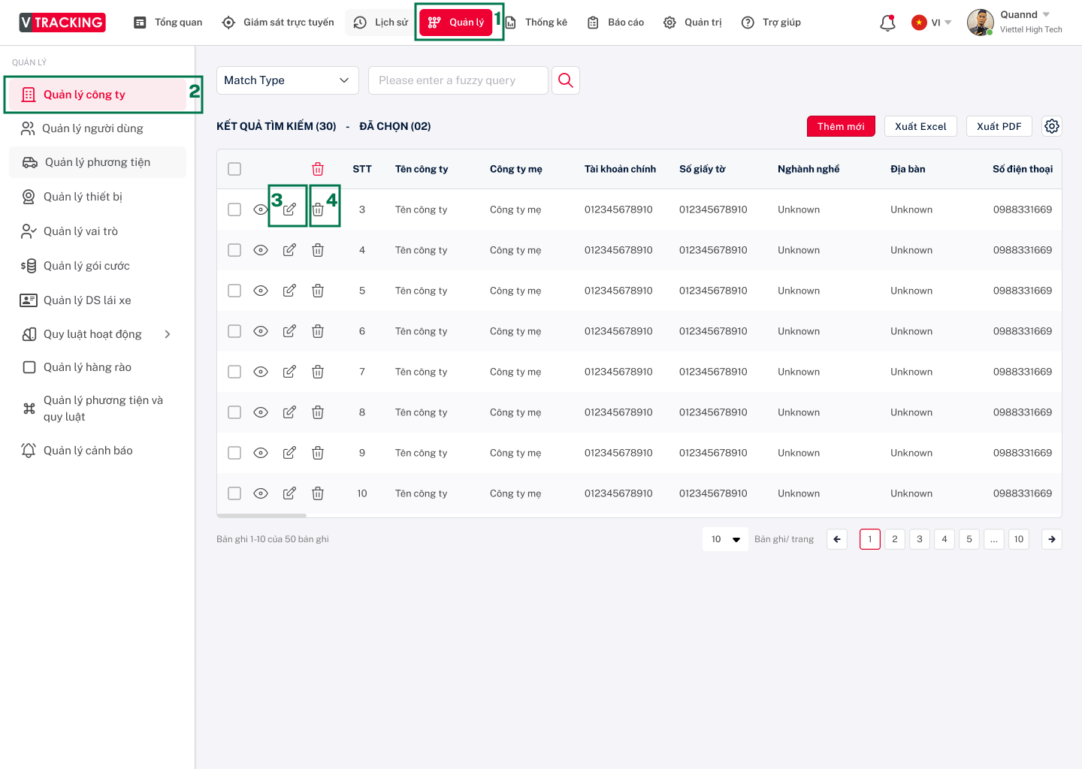Click the horizontal table scrollbar
This screenshot has height=769, width=1082.
tap(261, 516)
